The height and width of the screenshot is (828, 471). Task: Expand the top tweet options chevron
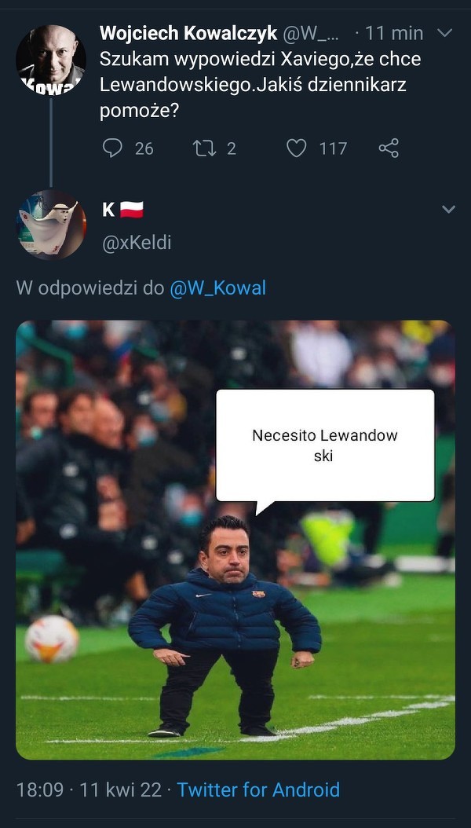coord(445,33)
